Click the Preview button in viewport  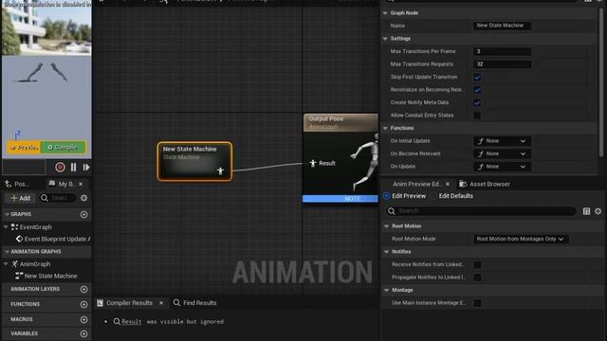24,148
